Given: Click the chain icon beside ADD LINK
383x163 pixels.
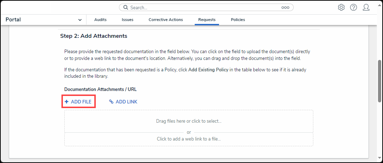Looking at the screenshot, I should click(x=111, y=102).
